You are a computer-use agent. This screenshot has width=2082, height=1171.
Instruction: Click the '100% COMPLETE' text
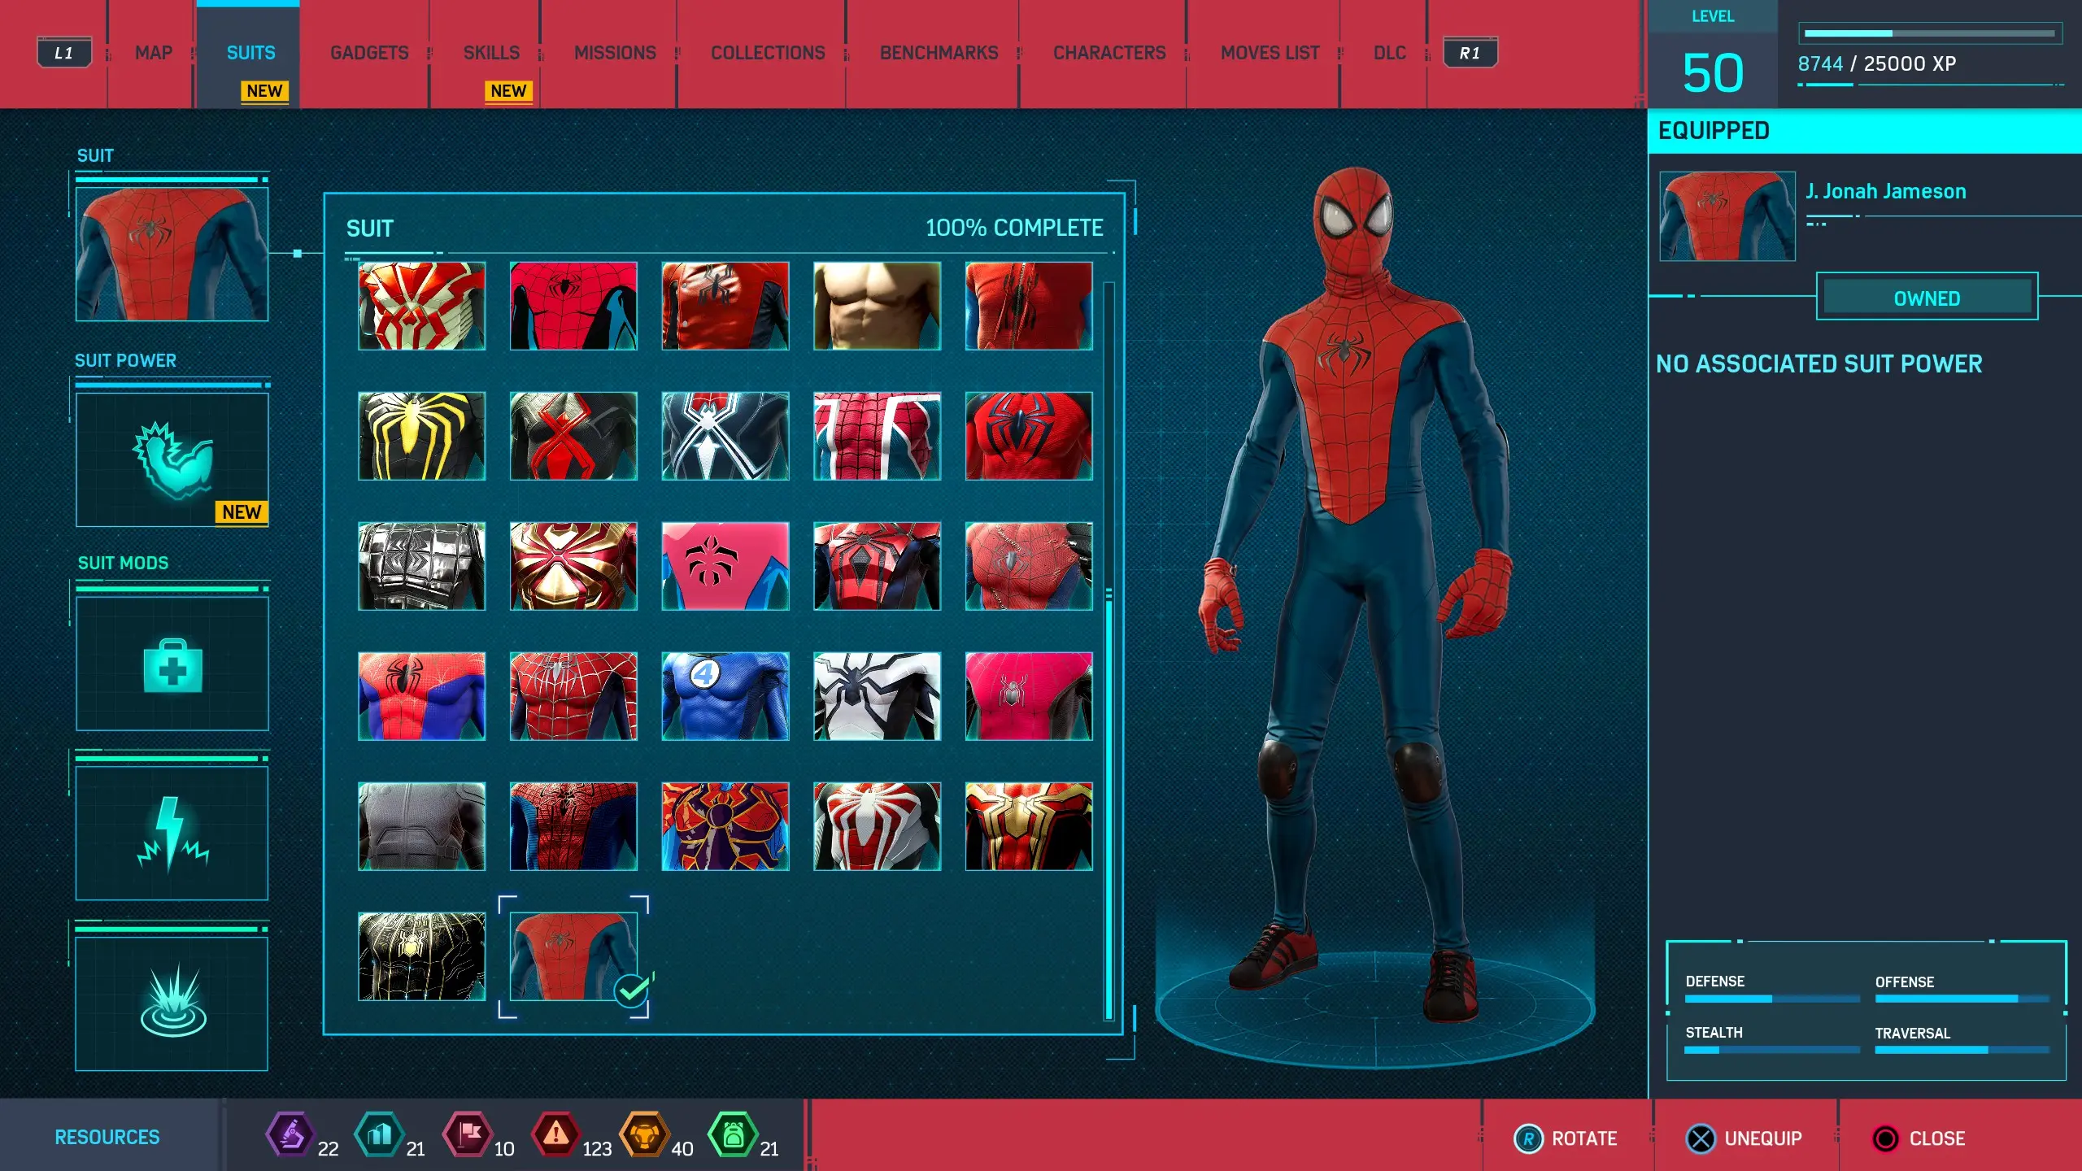(1014, 229)
